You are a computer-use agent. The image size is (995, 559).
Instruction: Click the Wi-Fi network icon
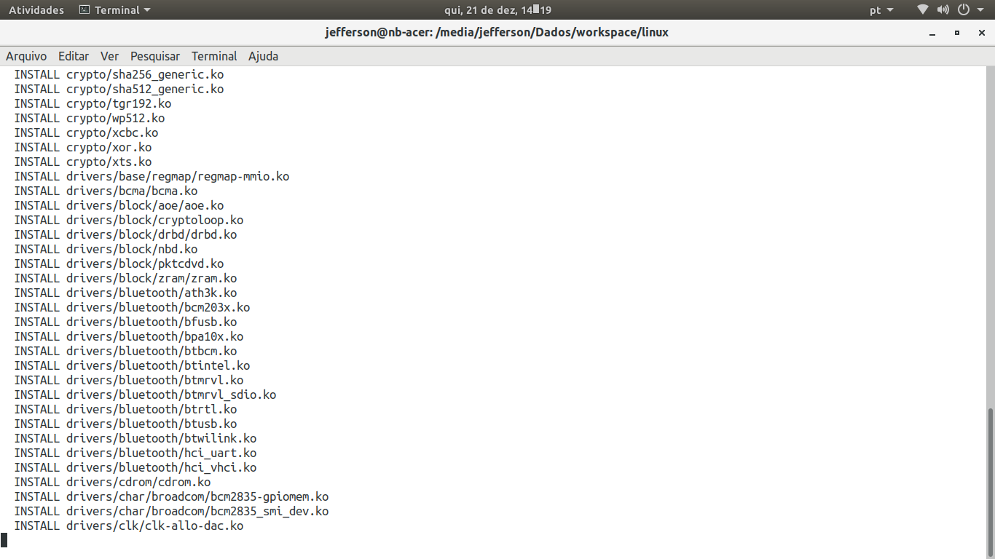[x=924, y=10]
